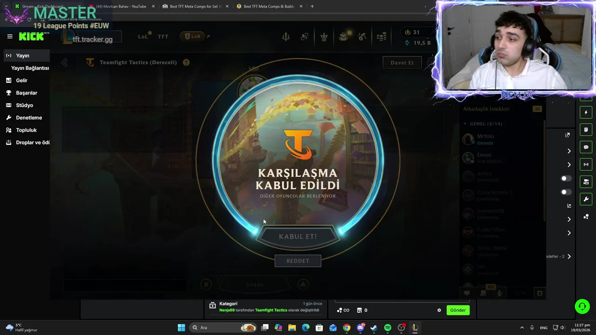Screen dimensions: 596x335
Task: Open the green headset support button
Action: (x=582, y=306)
